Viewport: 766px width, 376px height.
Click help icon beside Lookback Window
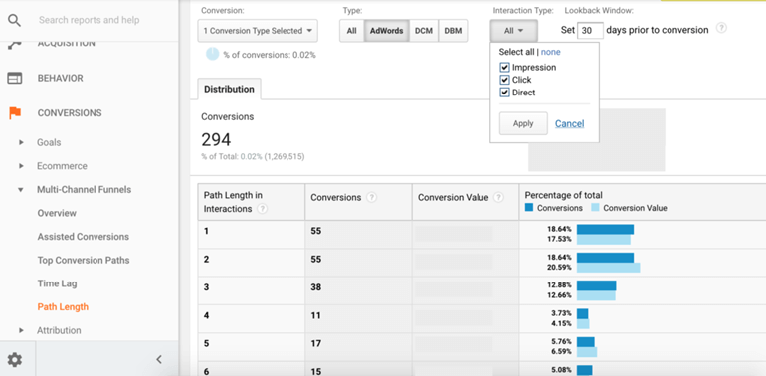[721, 28]
